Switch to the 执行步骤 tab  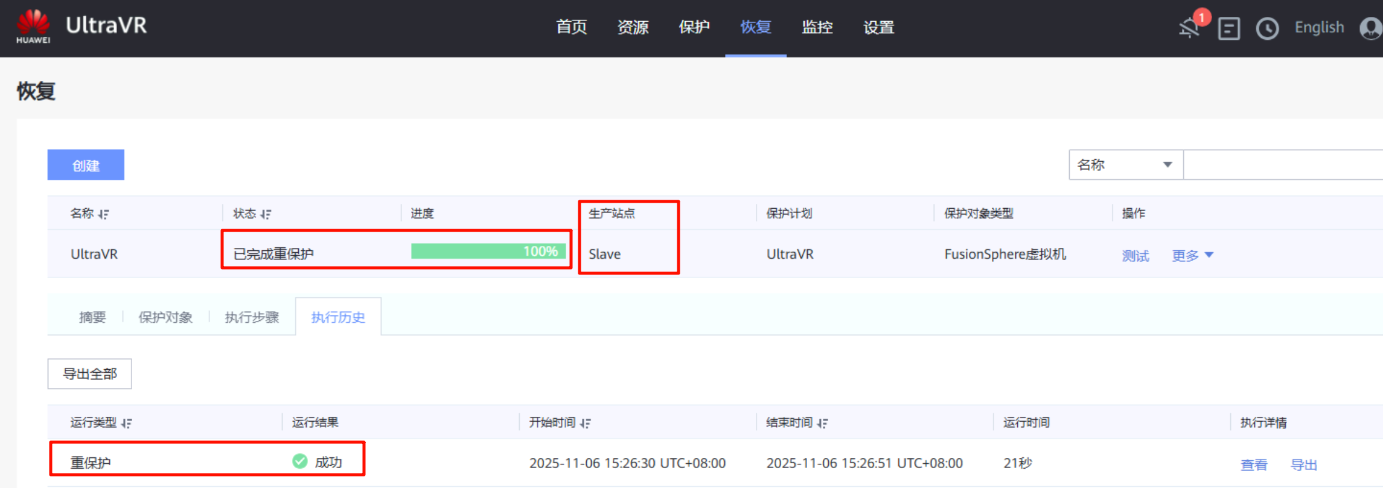point(252,317)
